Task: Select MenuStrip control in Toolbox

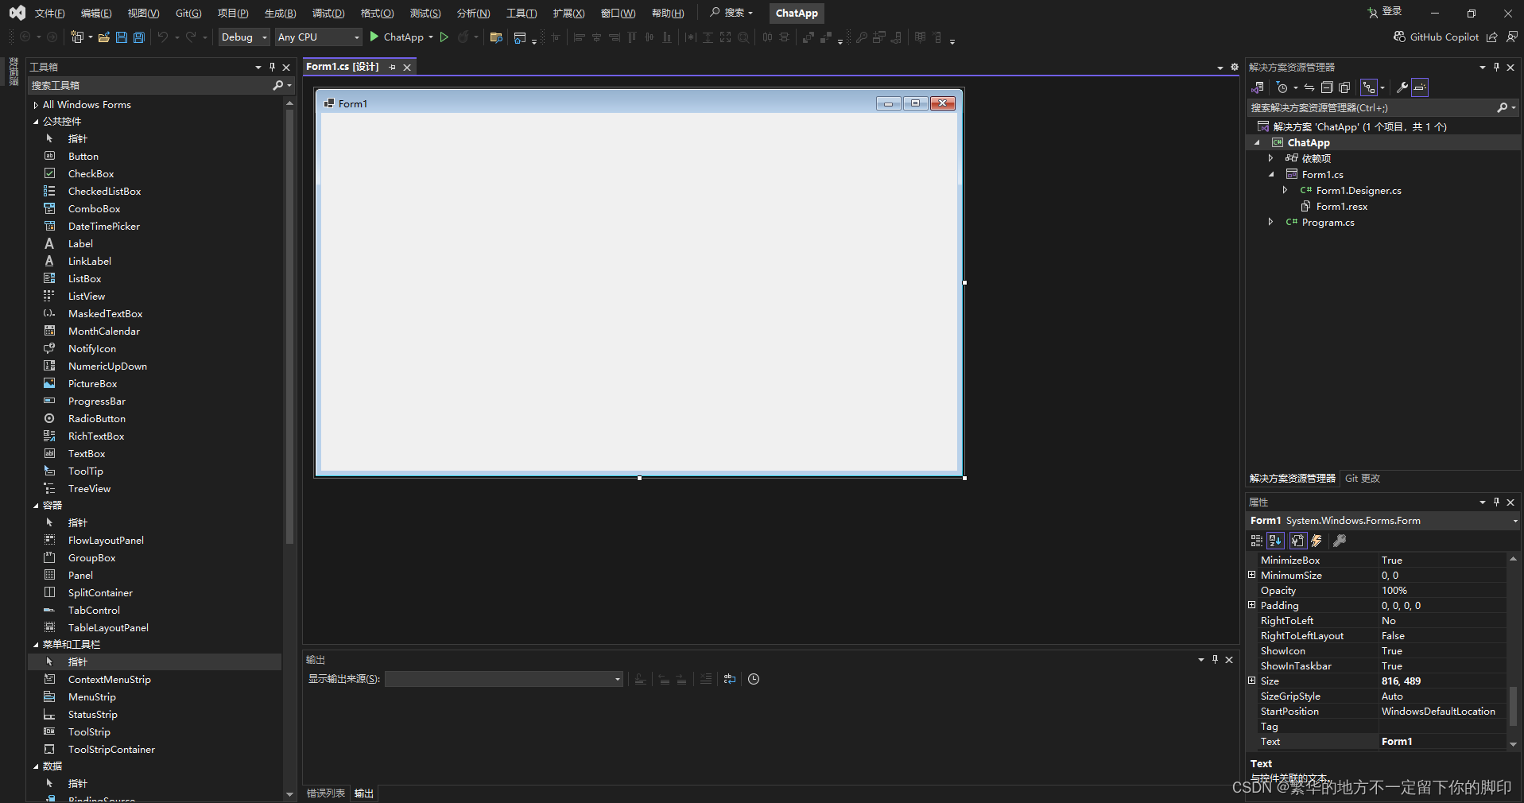Action: point(91,697)
